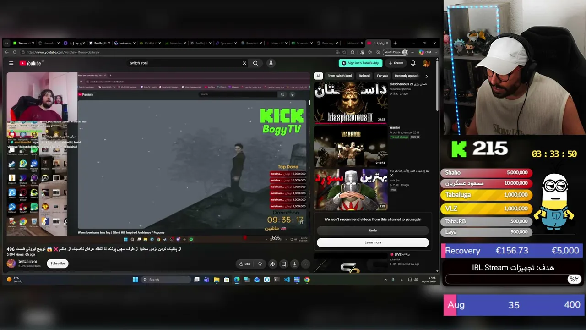Save the video to a playlist

point(283,264)
